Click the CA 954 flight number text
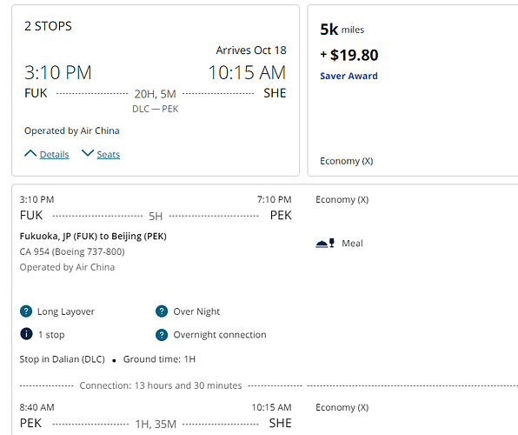The width and height of the screenshot is (518, 435). (x=35, y=251)
